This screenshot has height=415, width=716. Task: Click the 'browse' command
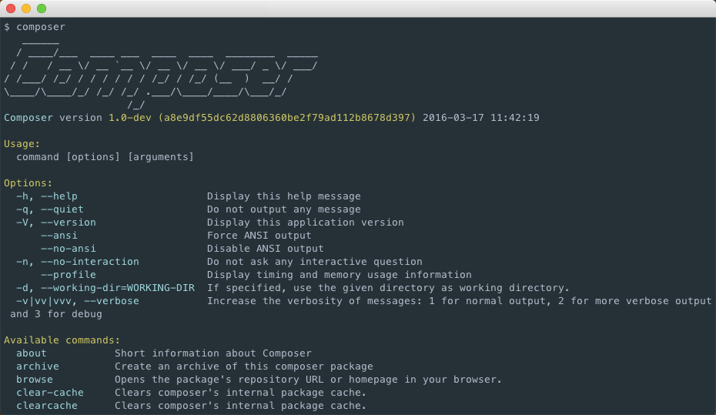(x=35, y=380)
